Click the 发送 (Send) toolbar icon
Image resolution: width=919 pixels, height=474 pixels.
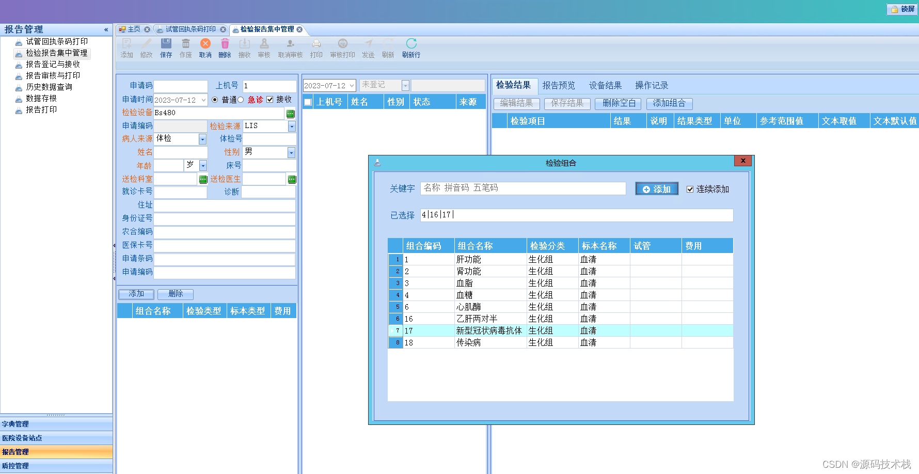click(x=368, y=48)
